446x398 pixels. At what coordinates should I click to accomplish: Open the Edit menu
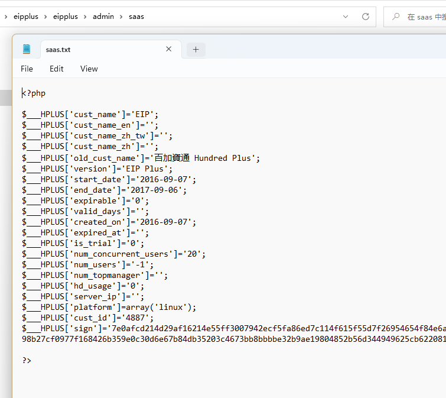click(56, 69)
